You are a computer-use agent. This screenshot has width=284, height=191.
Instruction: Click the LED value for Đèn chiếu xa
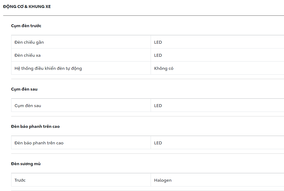[x=158, y=55]
